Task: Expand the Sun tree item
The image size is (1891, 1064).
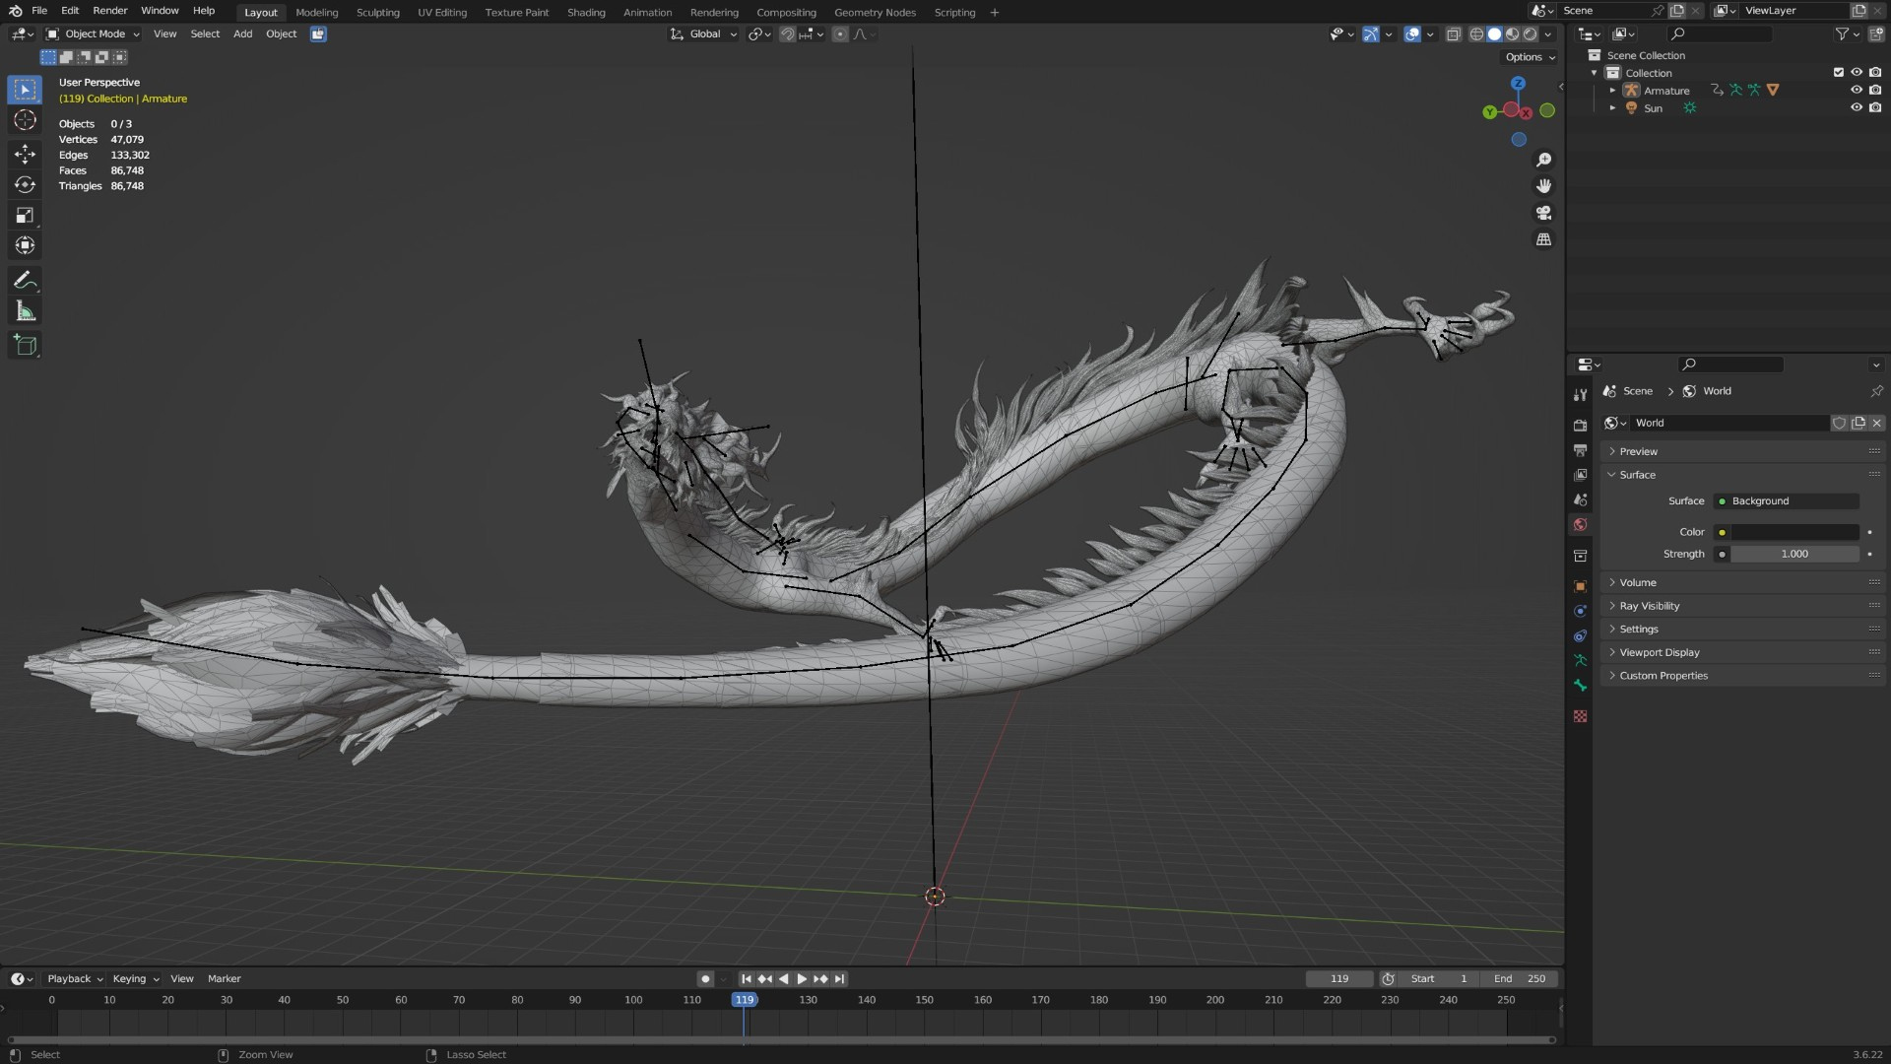Action: point(1612,108)
